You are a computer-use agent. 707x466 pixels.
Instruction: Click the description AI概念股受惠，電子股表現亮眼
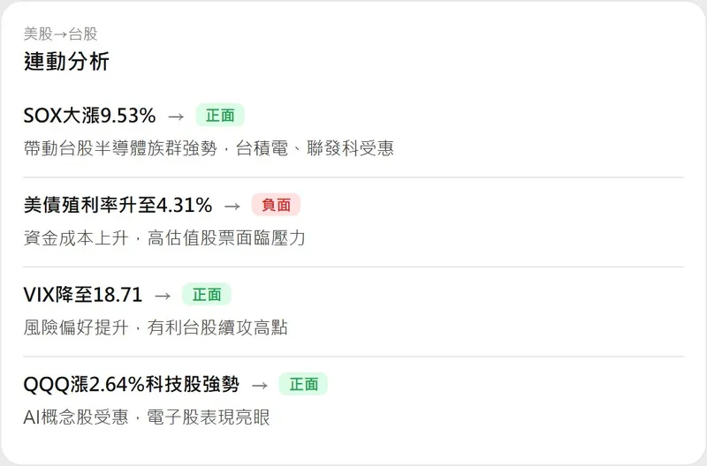pos(147,417)
